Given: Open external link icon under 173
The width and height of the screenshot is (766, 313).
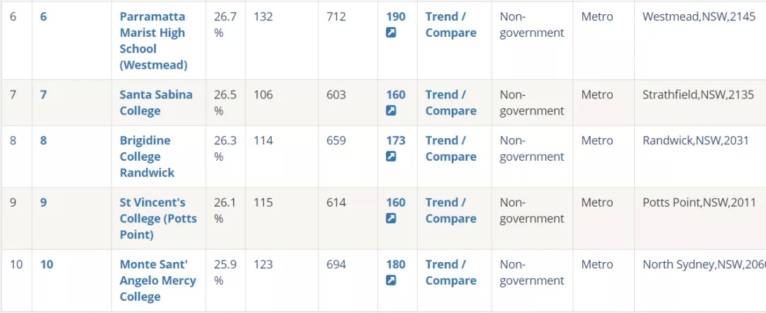Looking at the screenshot, I should [x=391, y=156].
